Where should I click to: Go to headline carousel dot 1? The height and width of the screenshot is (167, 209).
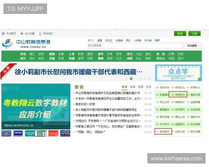pyautogui.click(x=126, y=79)
